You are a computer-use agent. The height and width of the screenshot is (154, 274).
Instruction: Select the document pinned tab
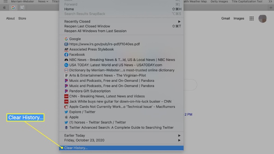[x=22, y=8]
